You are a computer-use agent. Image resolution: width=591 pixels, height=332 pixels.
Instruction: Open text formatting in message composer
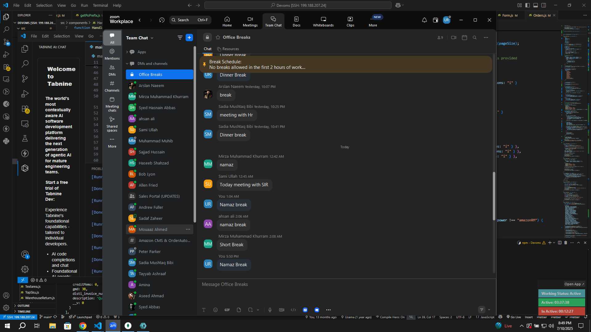click(x=204, y=310)
